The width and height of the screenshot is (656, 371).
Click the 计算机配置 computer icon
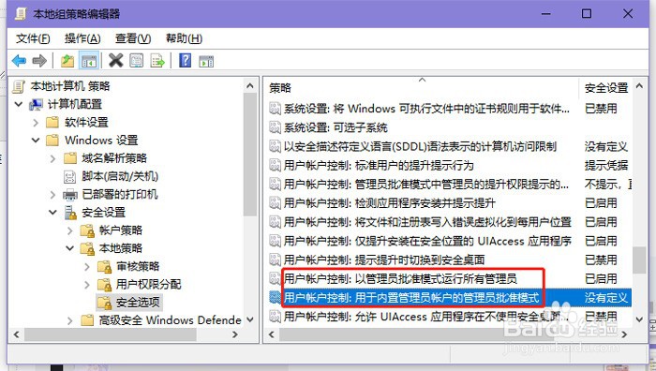coord(36,104)
